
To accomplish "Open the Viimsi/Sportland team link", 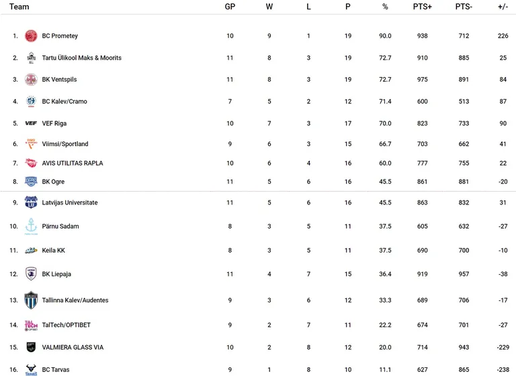I will [65, 144].
